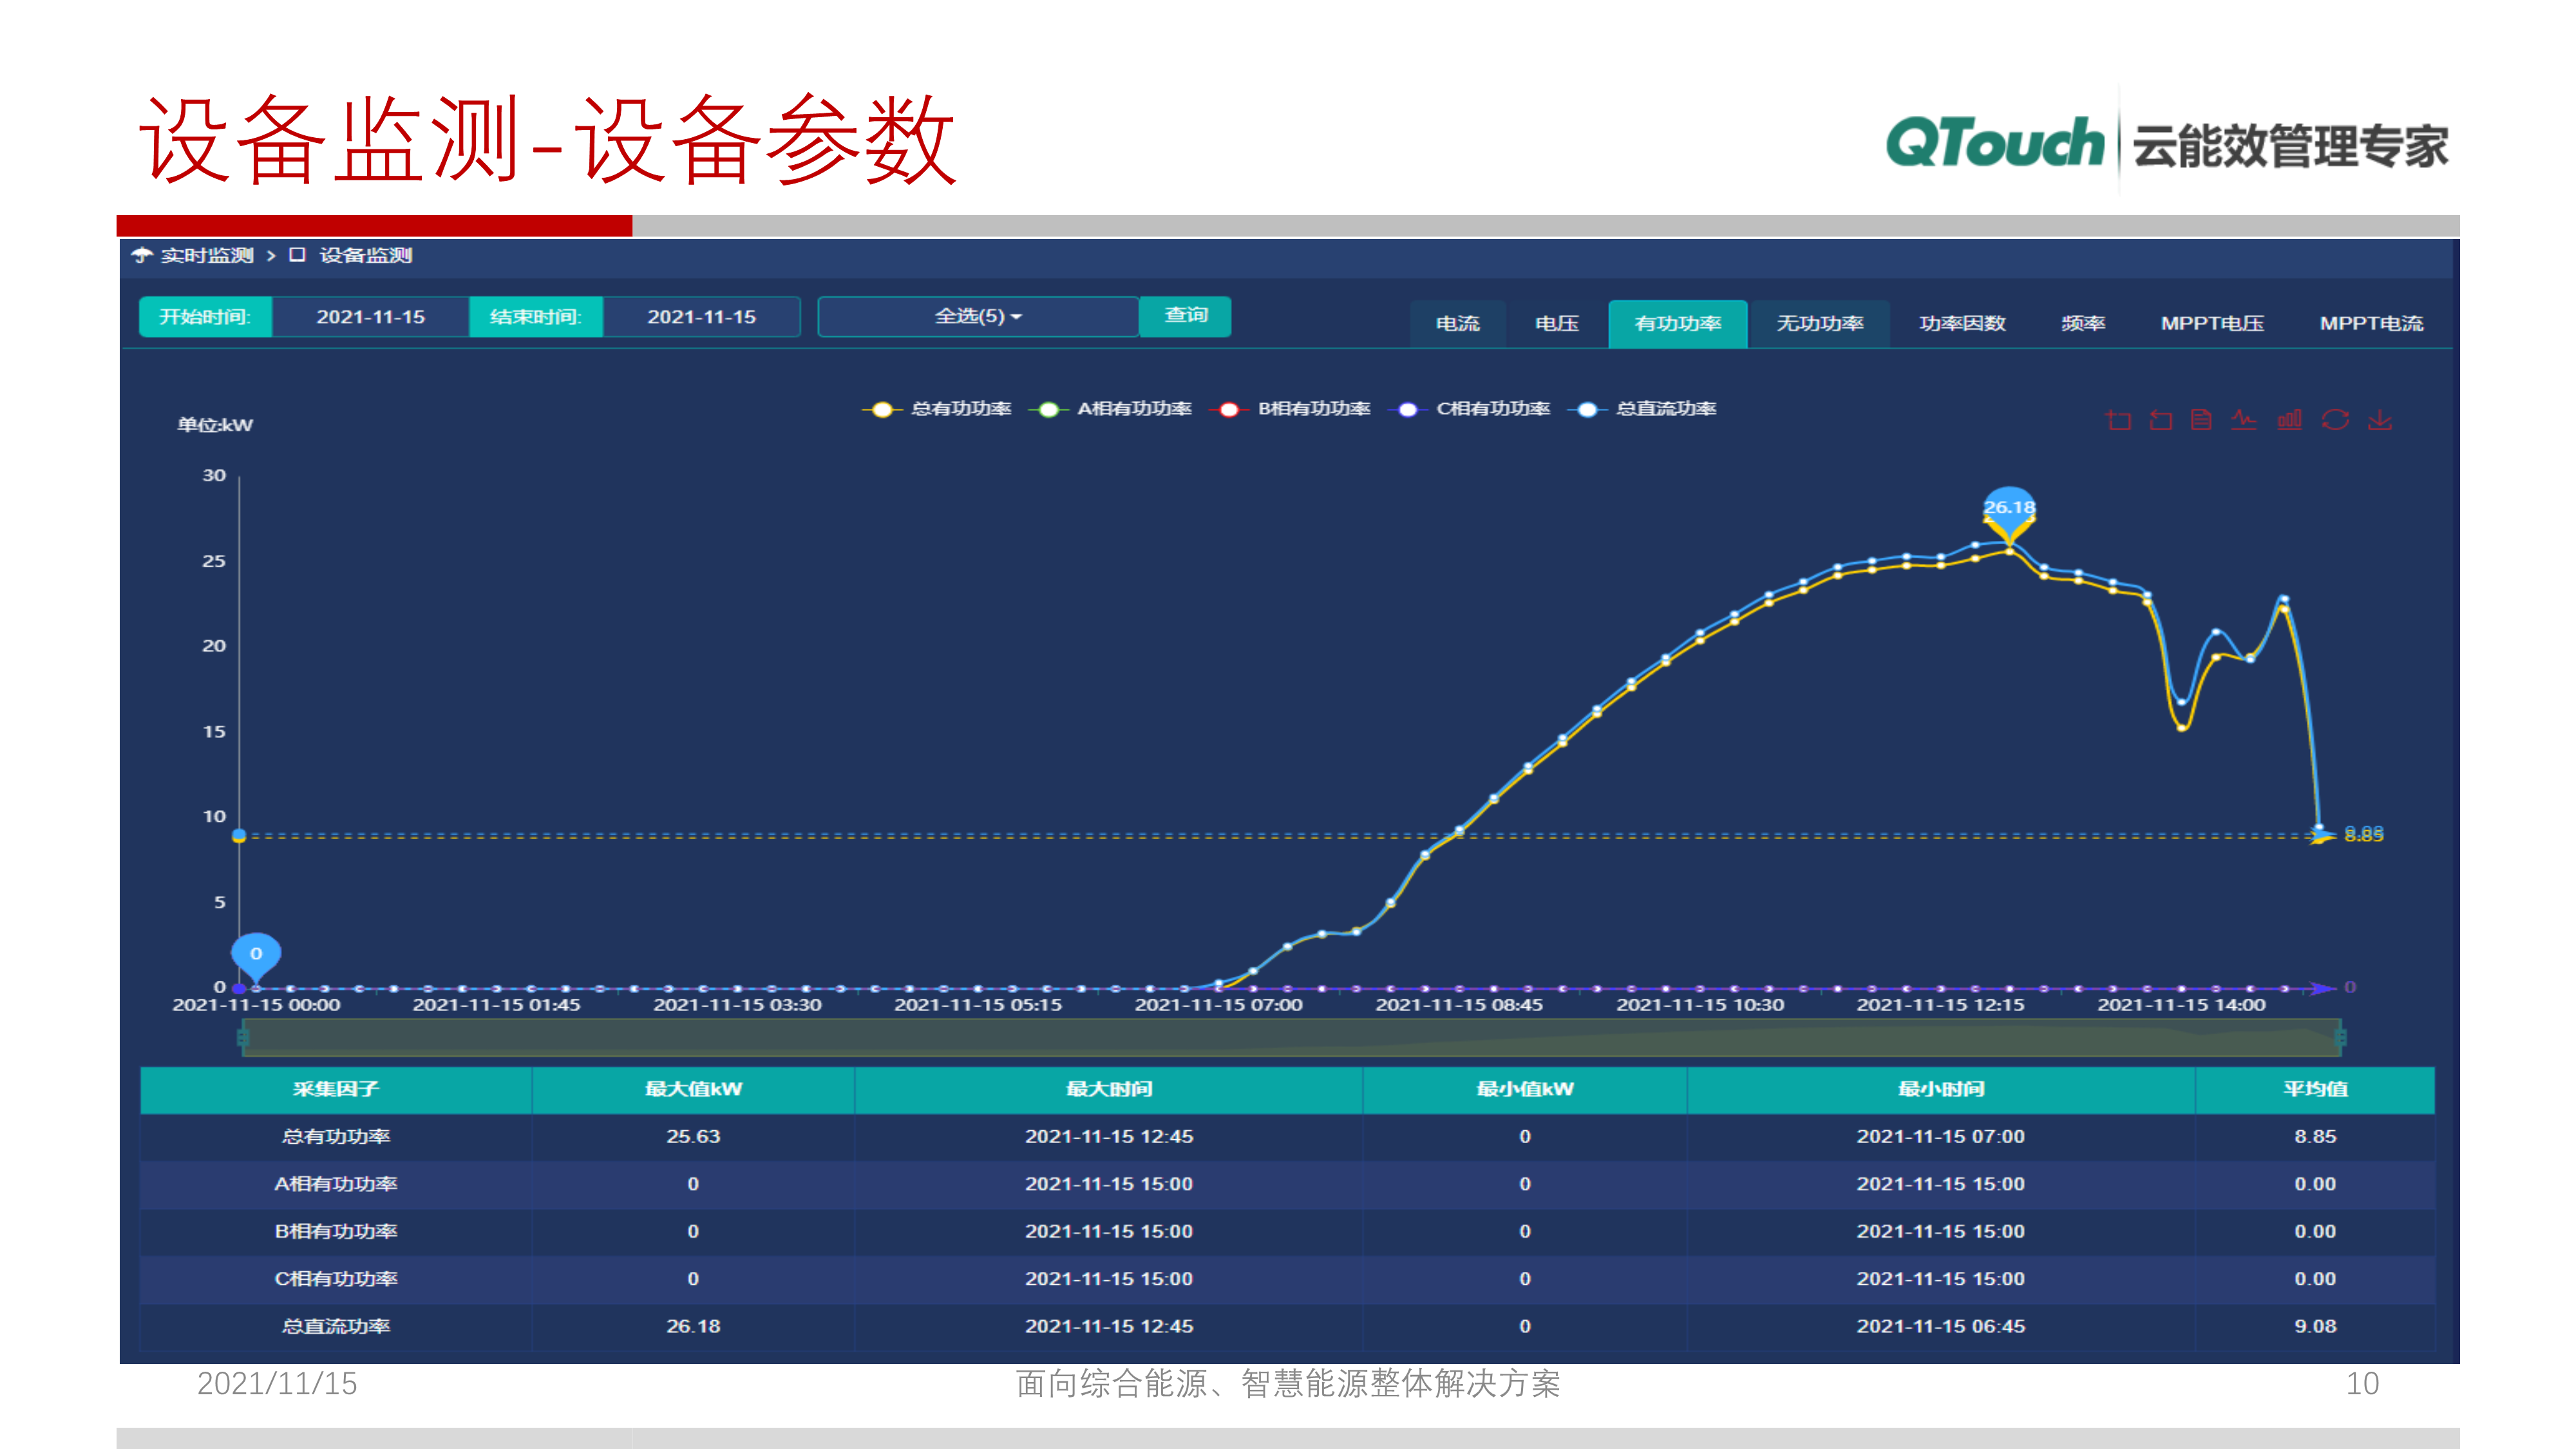Switch chart to bar view via bar icon
2576x1449 pixels.
tap(2289, 421)
